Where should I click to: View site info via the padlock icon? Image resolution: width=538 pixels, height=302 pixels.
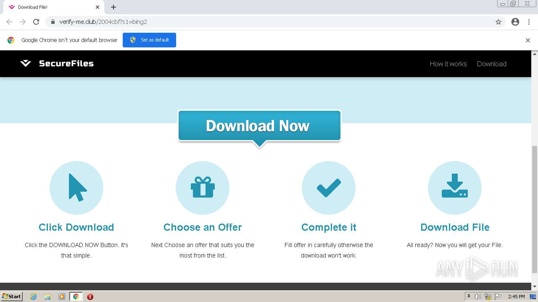click(x=53, y=22)
